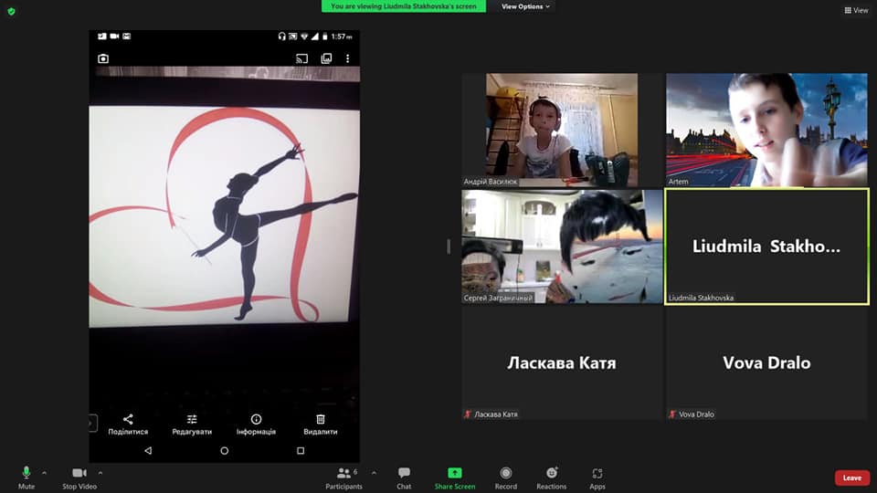Open Zoom Apps
The width and height of the screenshot is (877, 493).
point(597,477)
